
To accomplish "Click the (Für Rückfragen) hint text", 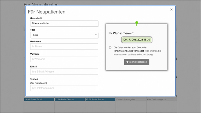I will (x=39, y=83).
